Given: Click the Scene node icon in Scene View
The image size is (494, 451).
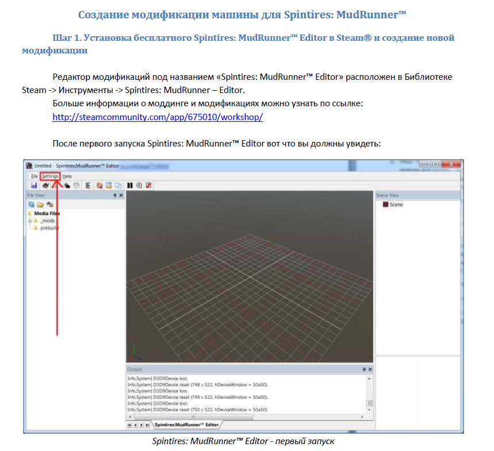Looking at the screenshot, I should pyautogui.click(x=385, y=205).
